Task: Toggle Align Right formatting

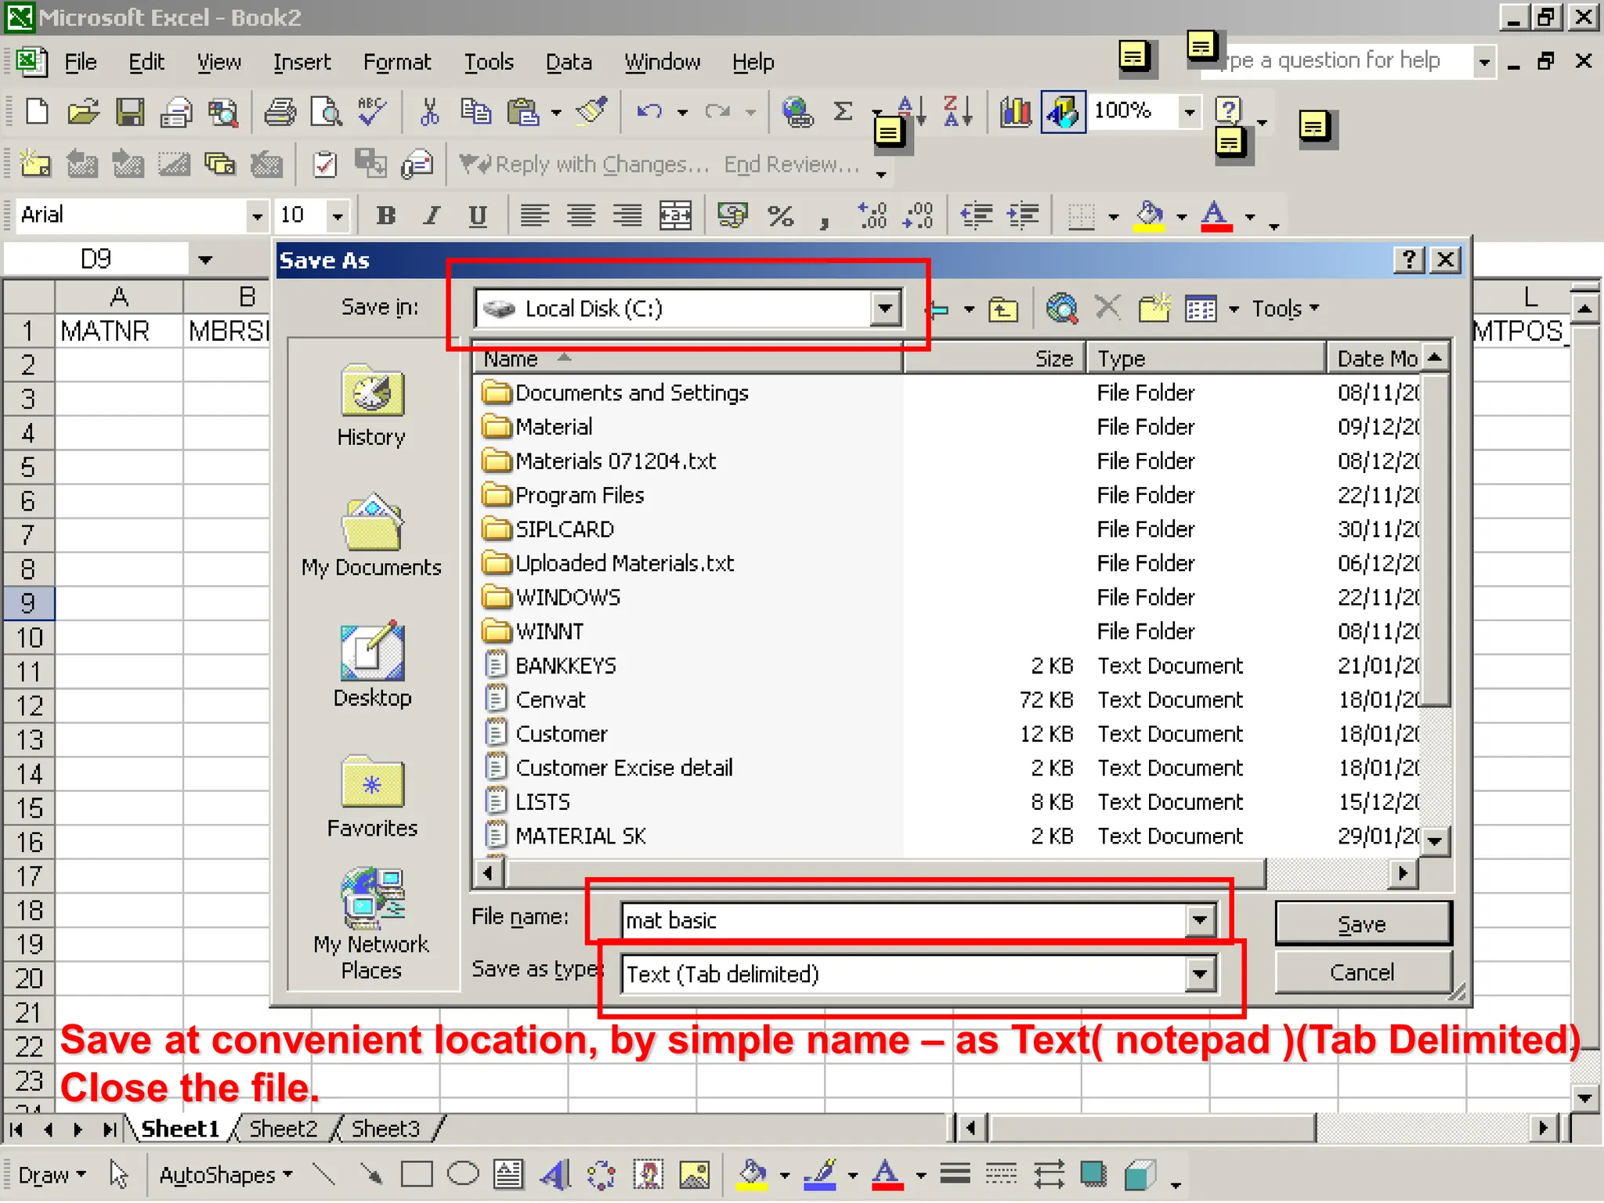Action: (627, 215)
